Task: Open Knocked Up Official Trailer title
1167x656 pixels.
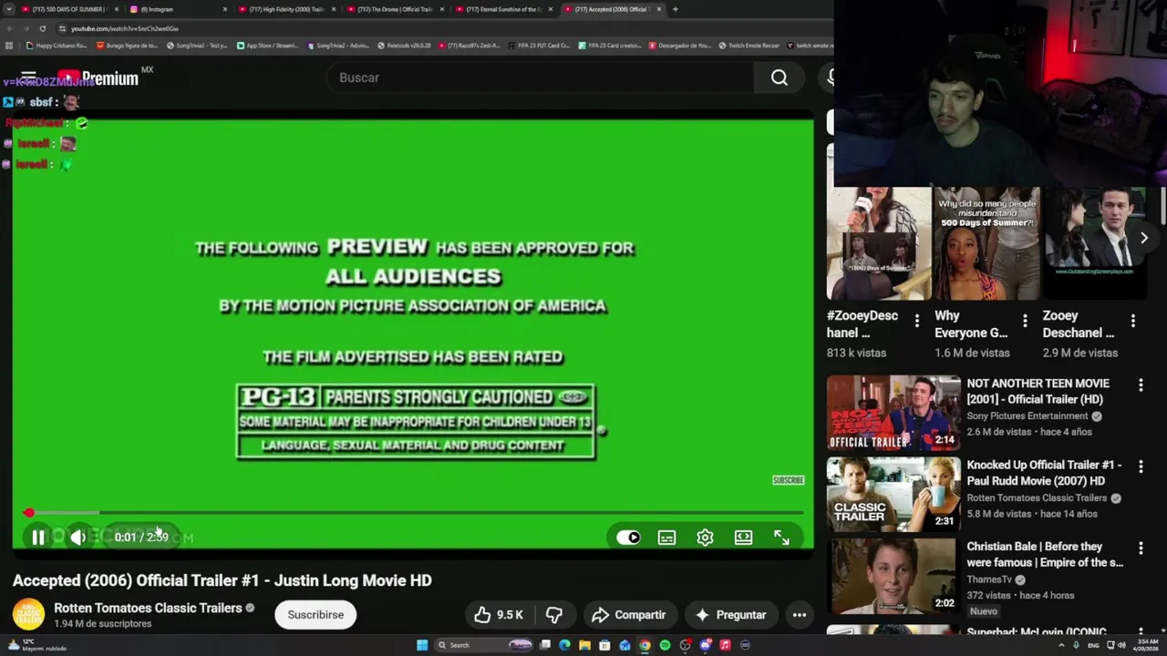Action: 1044,473
